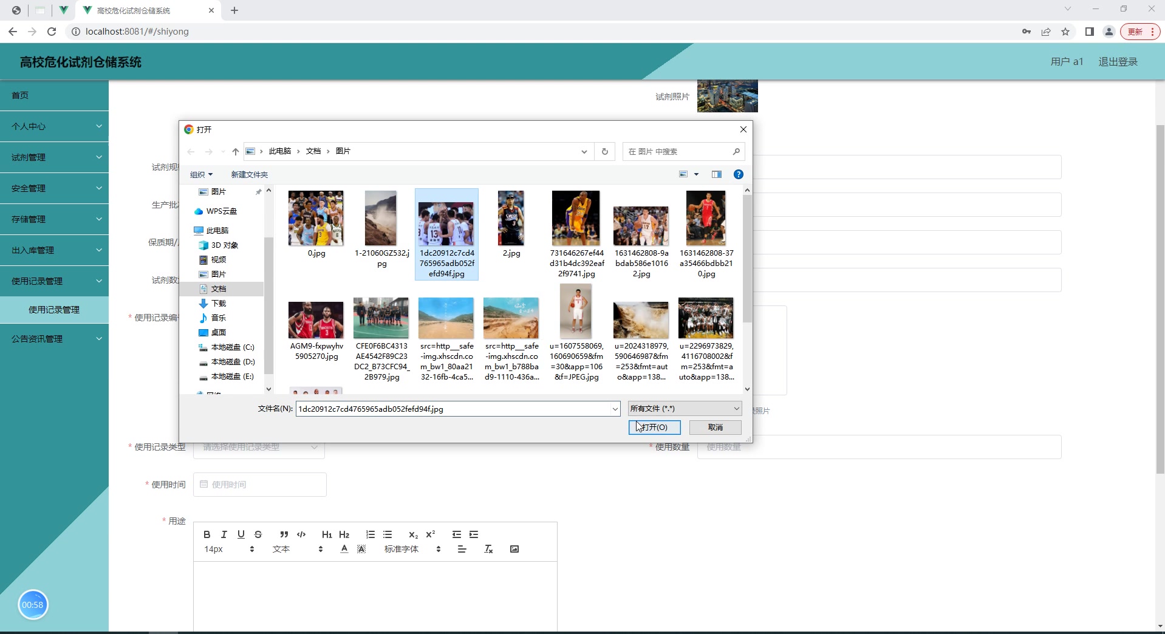Screen dimensions: 1165x634
Task: Go to 首页 in the sidebar
Action: (x=54, y=95)
